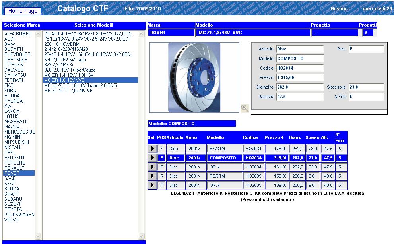Viewport: 394px width, 244px height.
Task: Select row arrow for COMPOSITO disc
Action: click(x=152, y=158)
